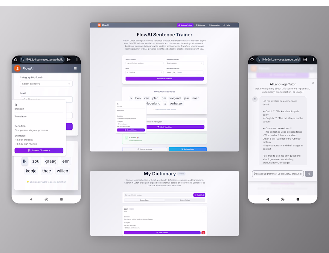Viewport: 329px width, 253px height.
Task: Swap Dutch and English translation direction
Action: tap(174, 72)
